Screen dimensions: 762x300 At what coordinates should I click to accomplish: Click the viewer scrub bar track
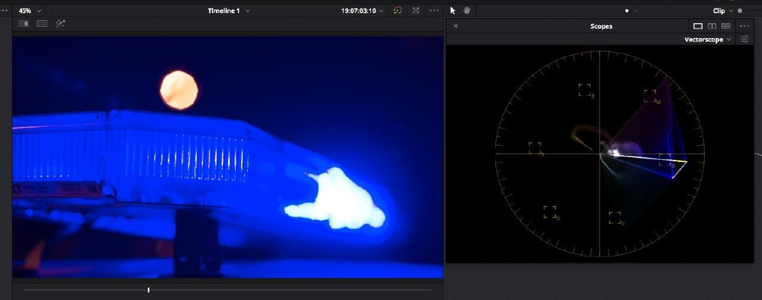[227, 290]
